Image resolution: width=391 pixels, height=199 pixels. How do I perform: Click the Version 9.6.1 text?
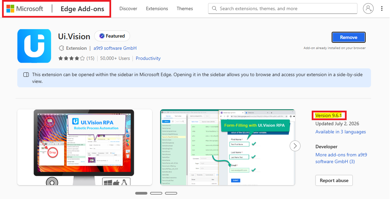click(328, 115)
